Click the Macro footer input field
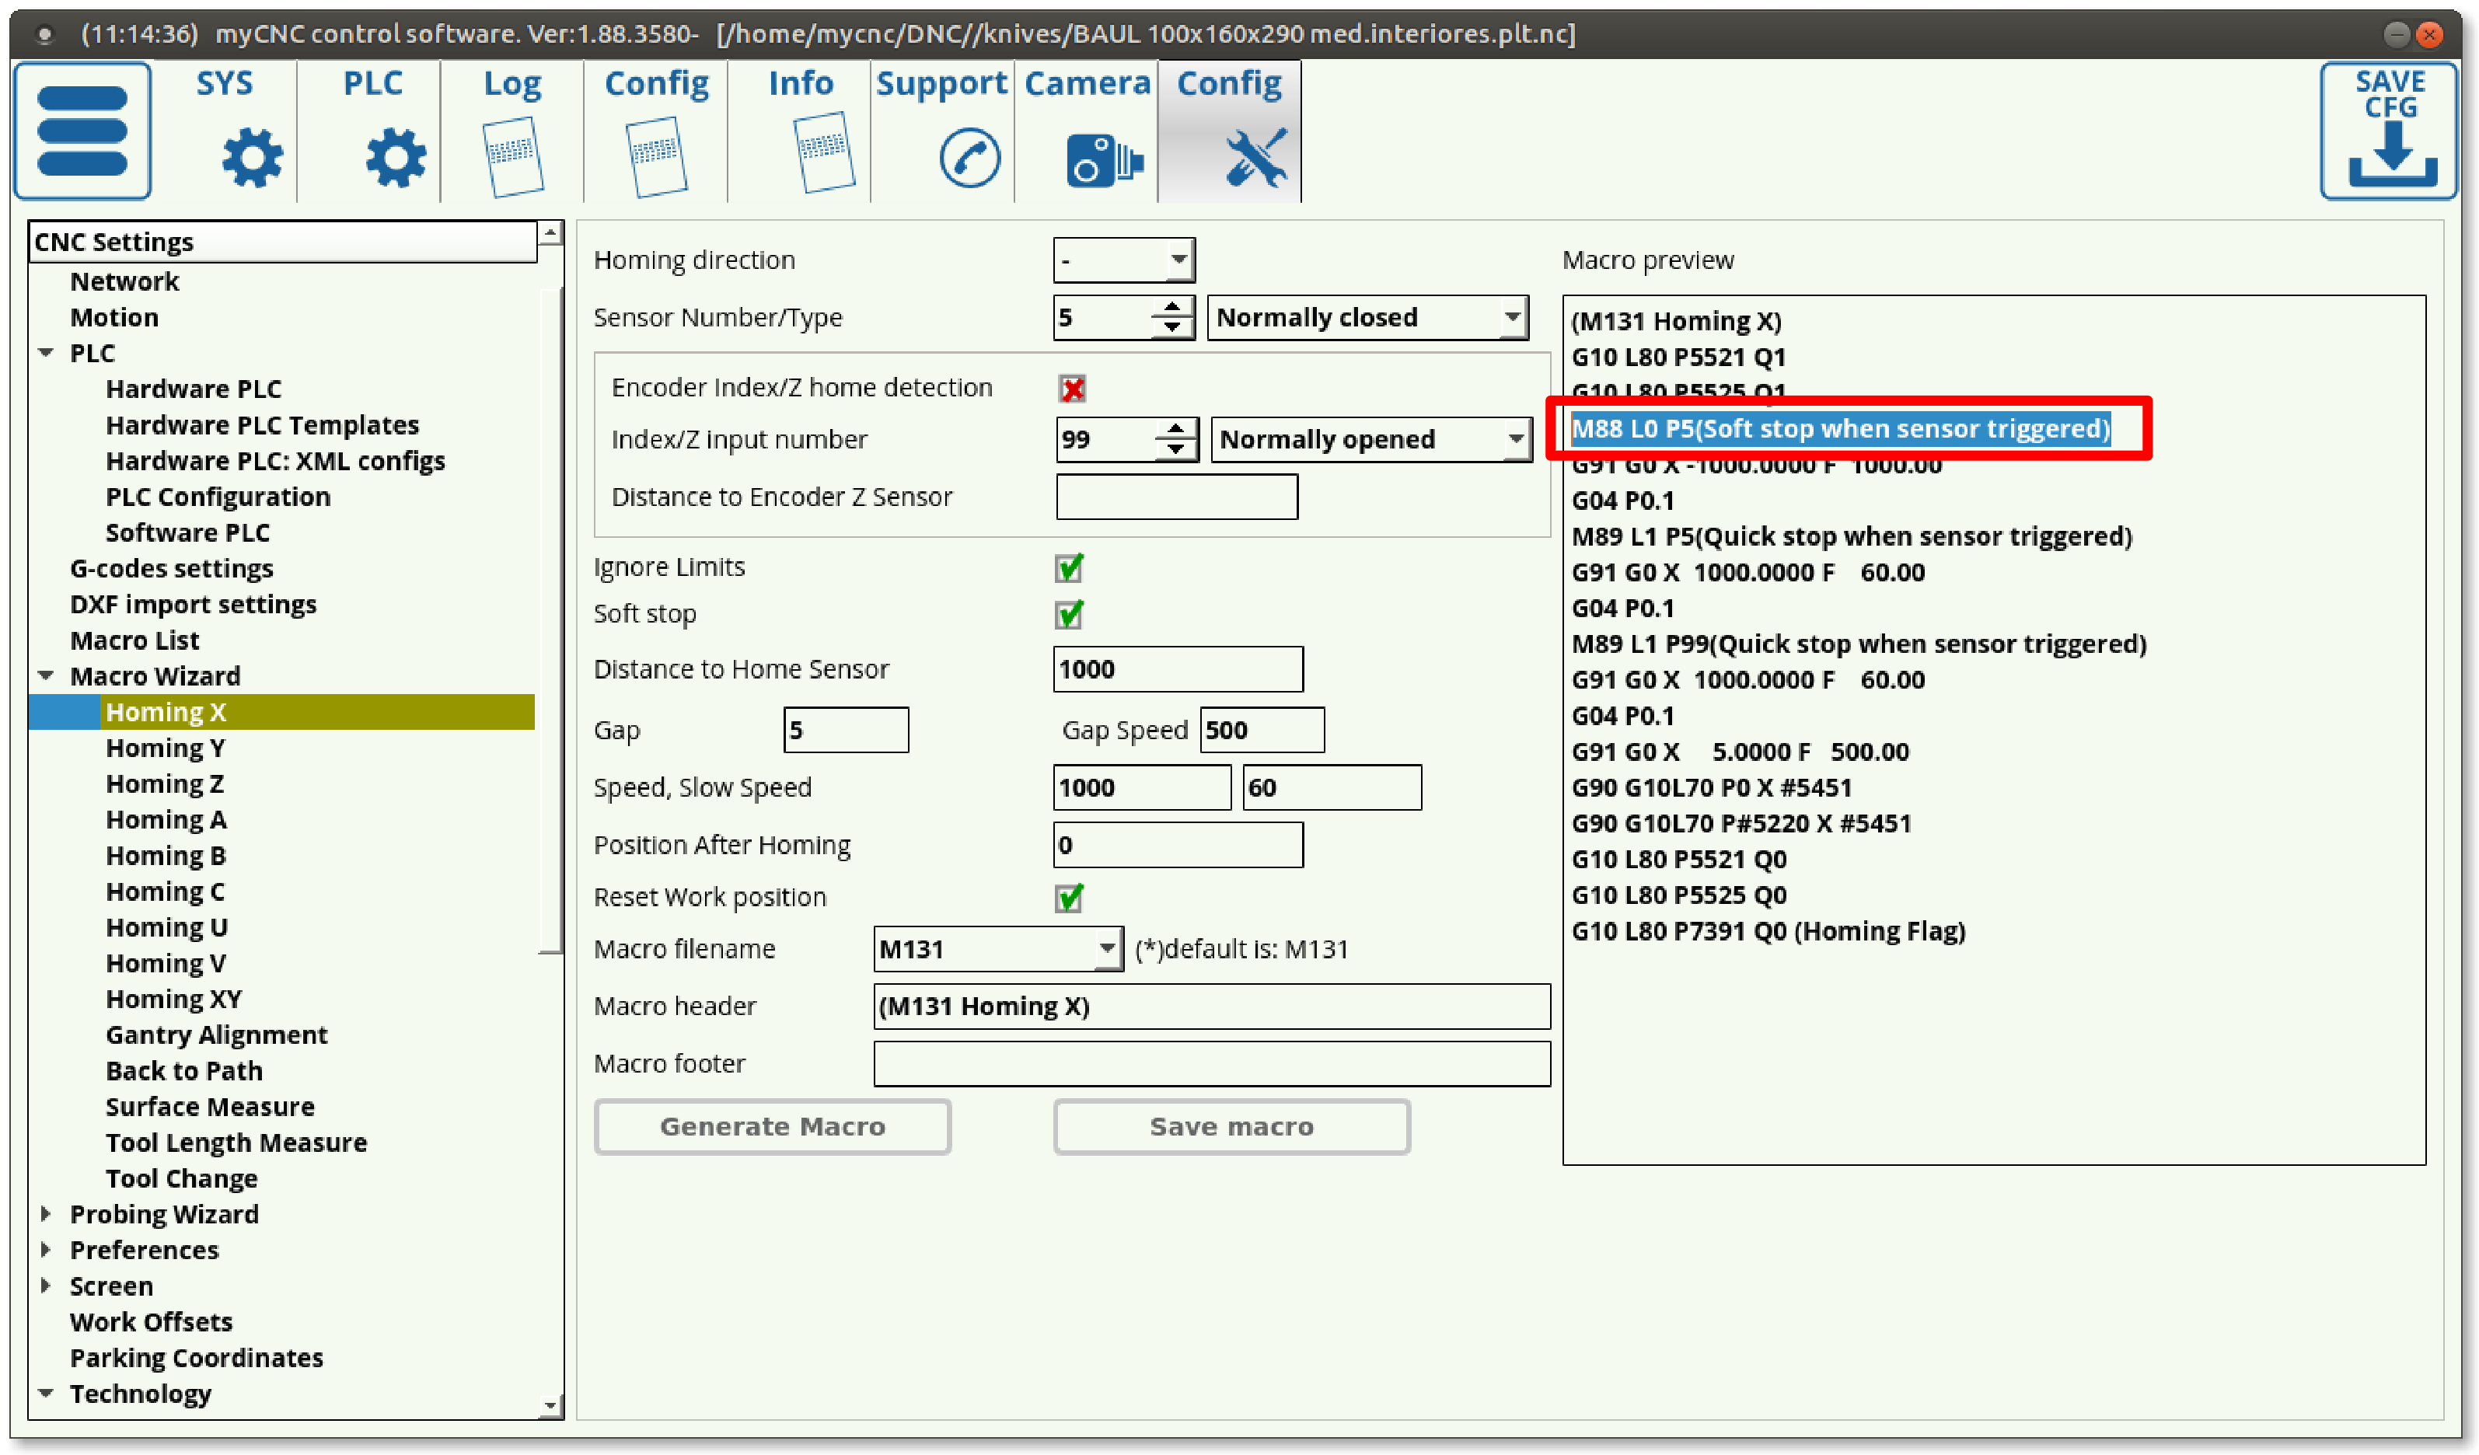This screenshot has width=2479, height=1455. click(x=1211, y=1063)
